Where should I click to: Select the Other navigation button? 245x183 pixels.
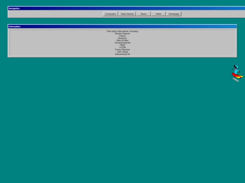tap(158, 14)
